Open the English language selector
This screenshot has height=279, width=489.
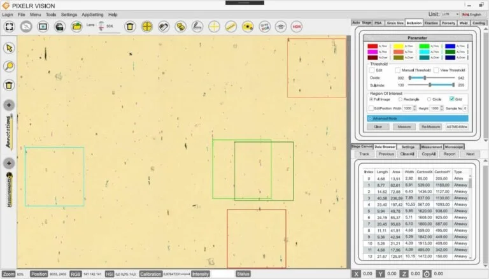[x=473, y=15]
